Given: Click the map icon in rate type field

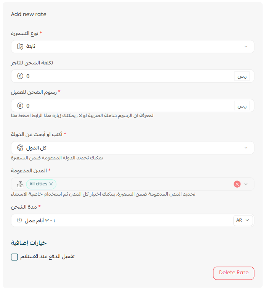Looking at the screenshot, I should click(x=20, y=47).
